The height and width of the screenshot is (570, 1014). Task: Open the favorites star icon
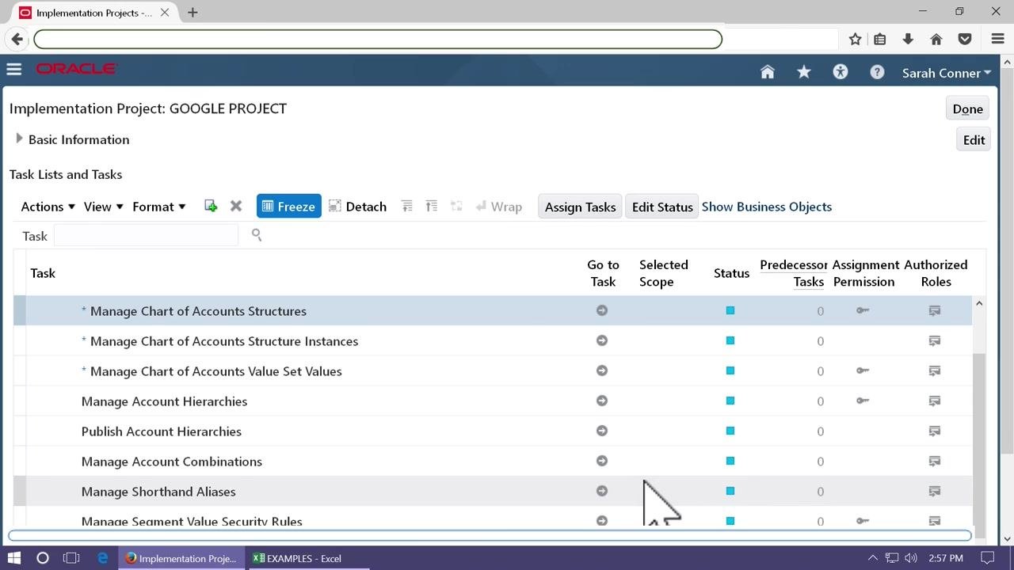(x=803, y=72)
